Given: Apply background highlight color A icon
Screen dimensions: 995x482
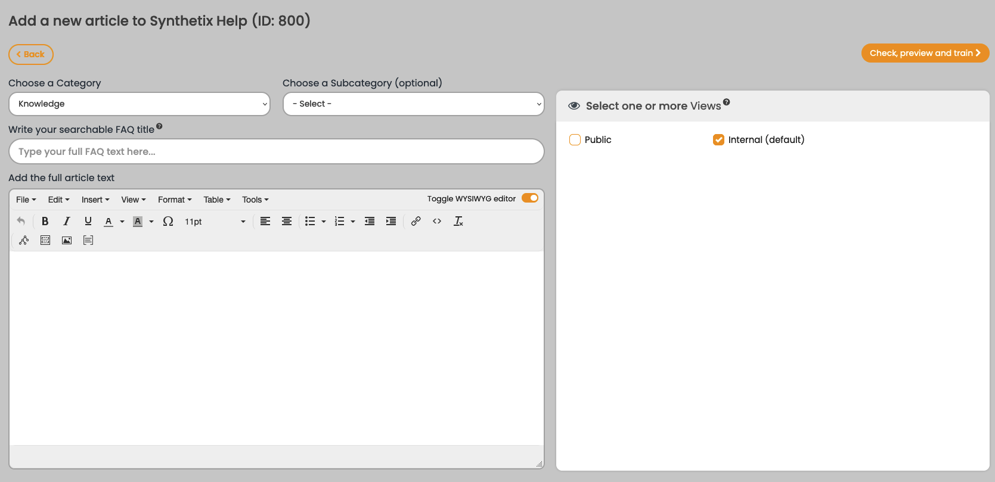Looking at the screenshot, I should coord(138,221).
